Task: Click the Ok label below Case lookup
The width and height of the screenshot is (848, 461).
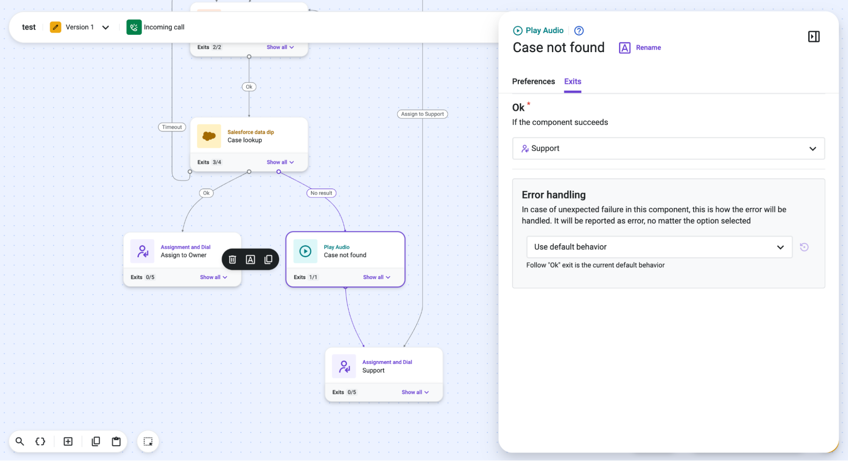Action: coord(206,193)
